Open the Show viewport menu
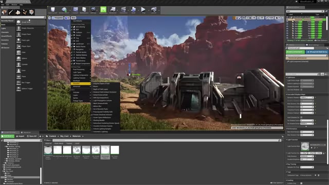 [74, 18]
